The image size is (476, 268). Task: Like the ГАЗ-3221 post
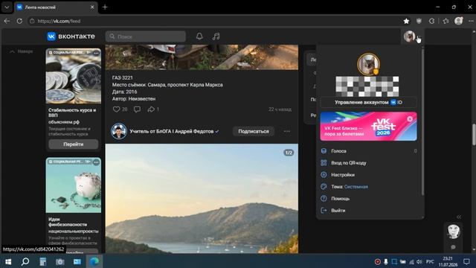(116, 109)
